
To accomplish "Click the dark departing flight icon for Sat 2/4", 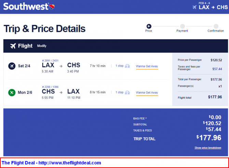I will pyautogui.click(x=12, y=66).
